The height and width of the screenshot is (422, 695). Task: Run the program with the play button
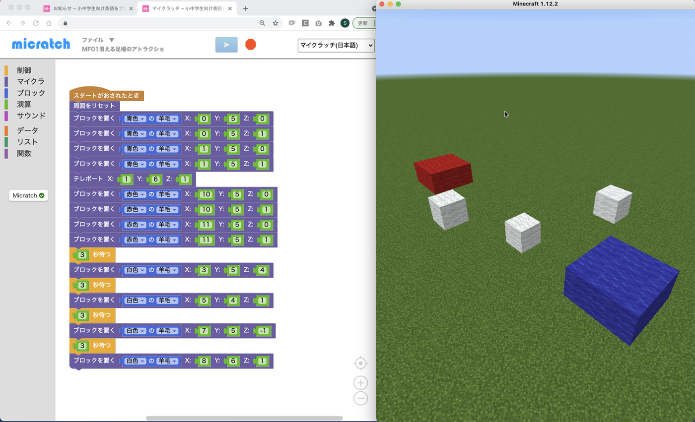click(226, 45)
